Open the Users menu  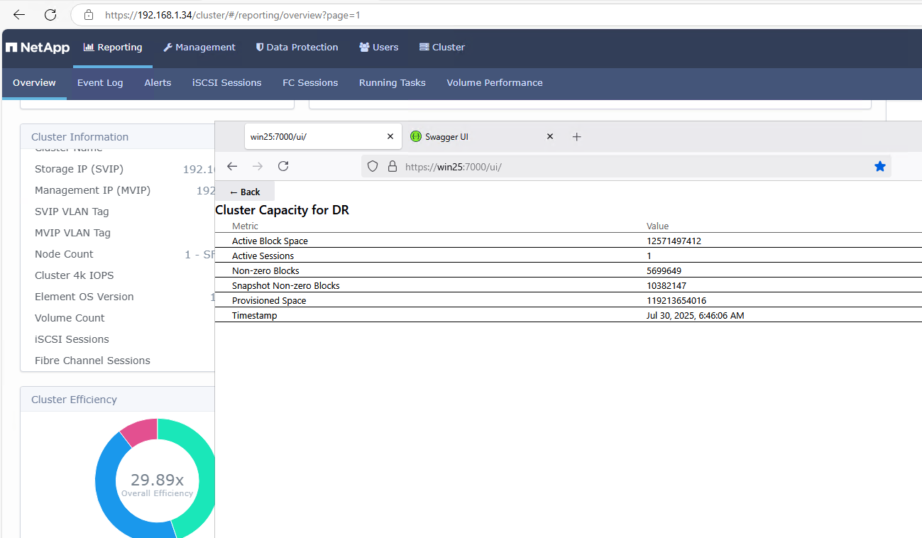tap(379, 48)
